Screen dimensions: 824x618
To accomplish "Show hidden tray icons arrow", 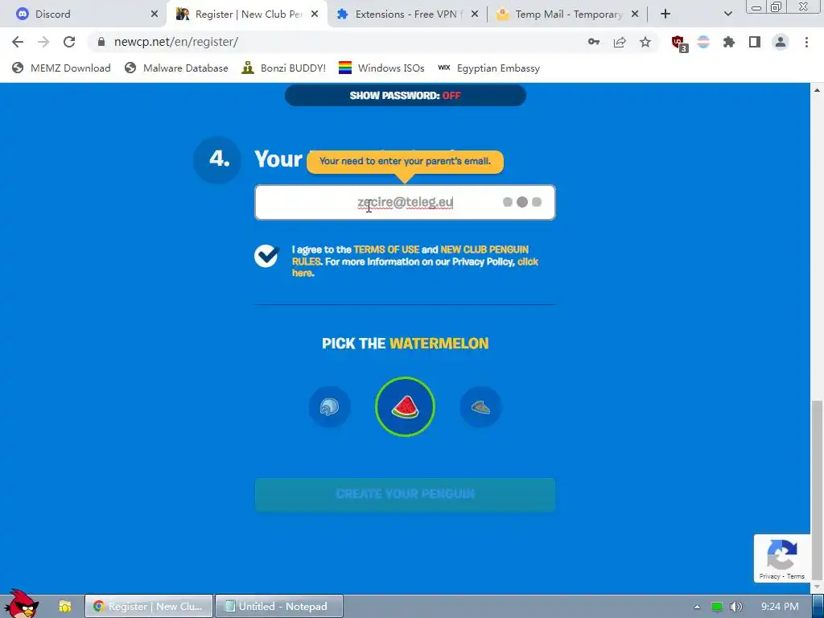I will (697, 607).
